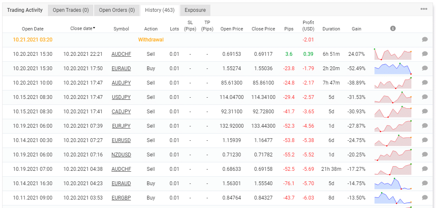View mini chart for AUDCHF 24.07% trade
Screen dimensions: 436x208
(x=393, y=54)
